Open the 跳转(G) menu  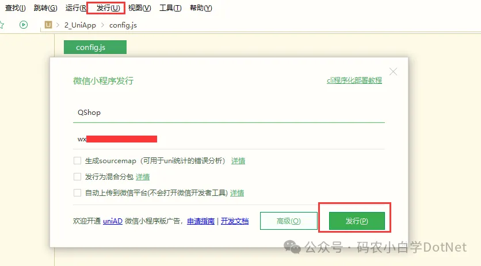[x=45, y=8]
